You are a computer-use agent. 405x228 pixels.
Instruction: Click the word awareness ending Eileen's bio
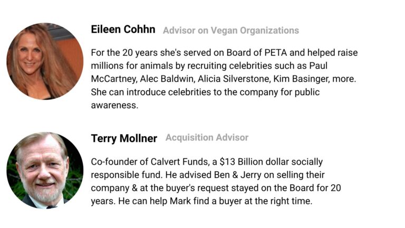click(114, 106)
